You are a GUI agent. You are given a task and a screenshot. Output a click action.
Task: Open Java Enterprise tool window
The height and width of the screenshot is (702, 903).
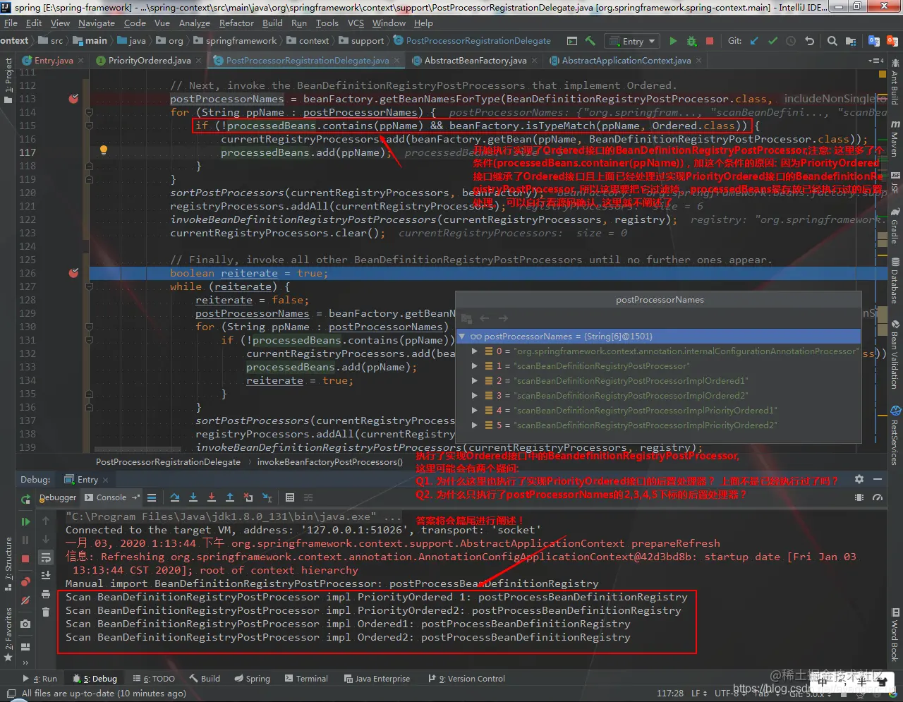pyautogui.click(x=377, y=679)
